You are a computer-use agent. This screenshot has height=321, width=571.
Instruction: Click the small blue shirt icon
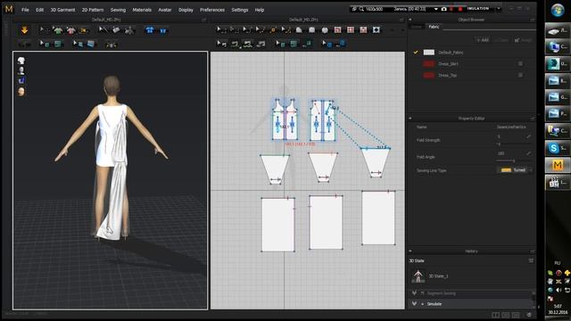(x=162, y=30)
